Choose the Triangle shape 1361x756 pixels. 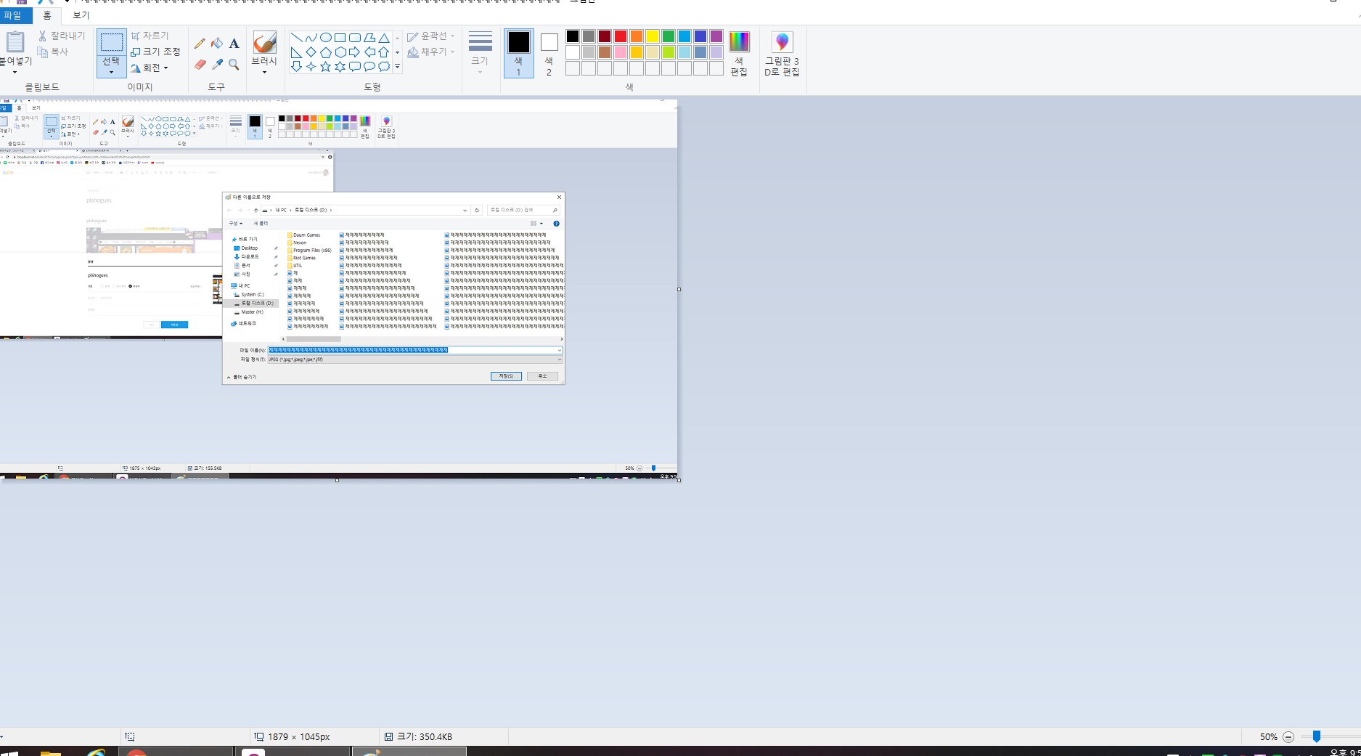384,38
